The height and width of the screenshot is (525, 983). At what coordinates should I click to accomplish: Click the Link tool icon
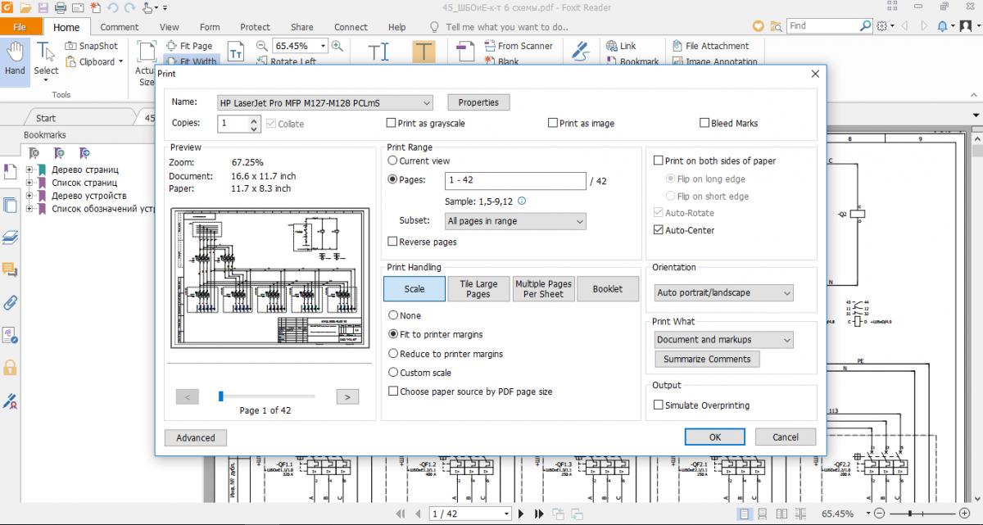611,47
